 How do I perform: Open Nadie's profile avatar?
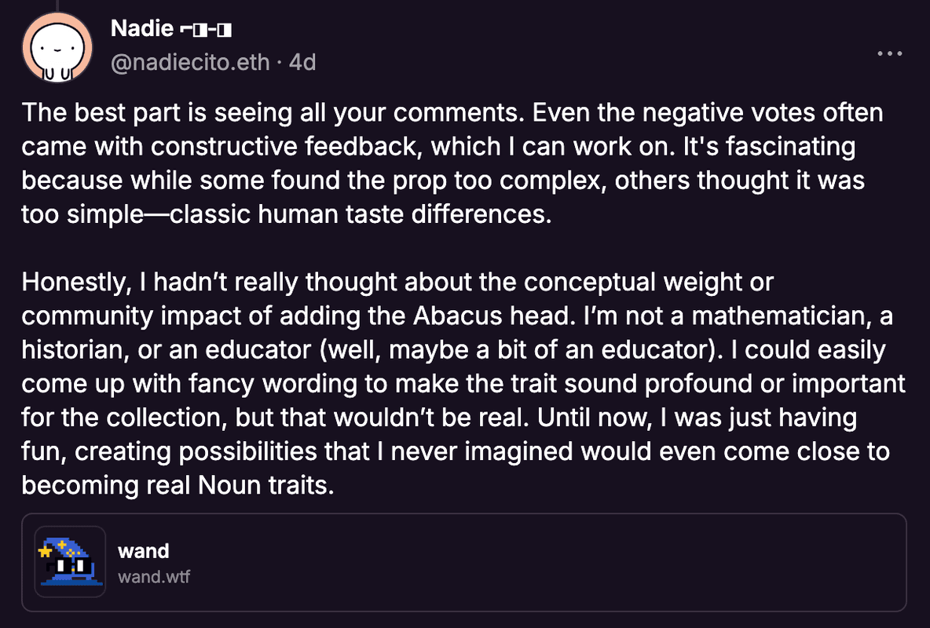[53, 48]
